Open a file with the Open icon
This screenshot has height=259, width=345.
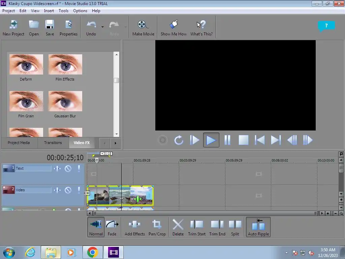[x=34, y=28]
